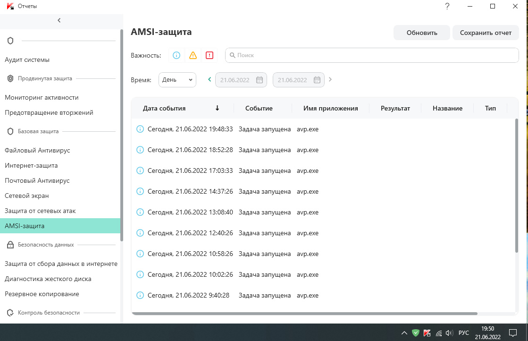This screenshot has height=341, width=528.
Task: Click the end date field 21.06.2022
Action: click(299, 80)
